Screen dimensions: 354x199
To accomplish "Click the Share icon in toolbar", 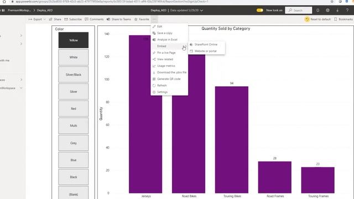I will click(50, 19).
